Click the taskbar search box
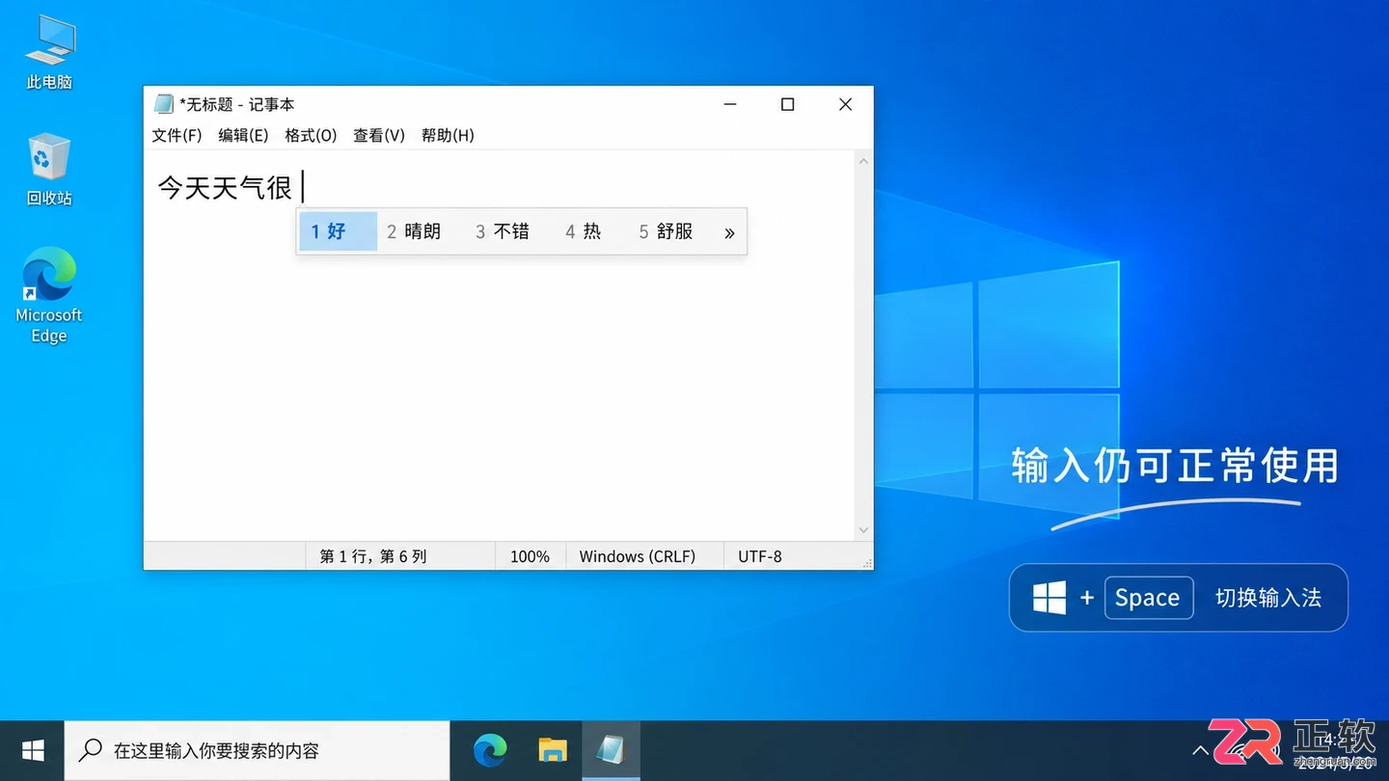The image size is (1389, 781). [258, 750]
